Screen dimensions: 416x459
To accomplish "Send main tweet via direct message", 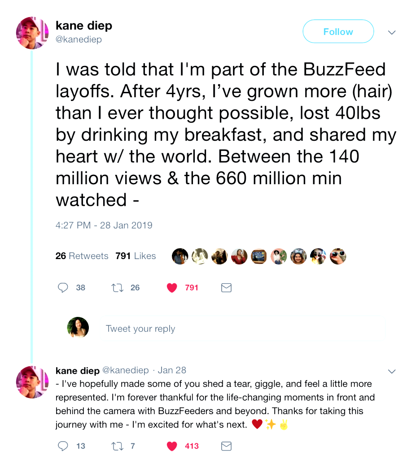I will [x=226, y=288].
